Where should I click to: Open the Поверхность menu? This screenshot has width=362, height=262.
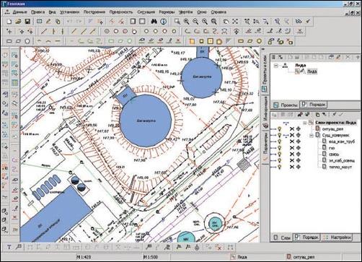click(121, 12)
